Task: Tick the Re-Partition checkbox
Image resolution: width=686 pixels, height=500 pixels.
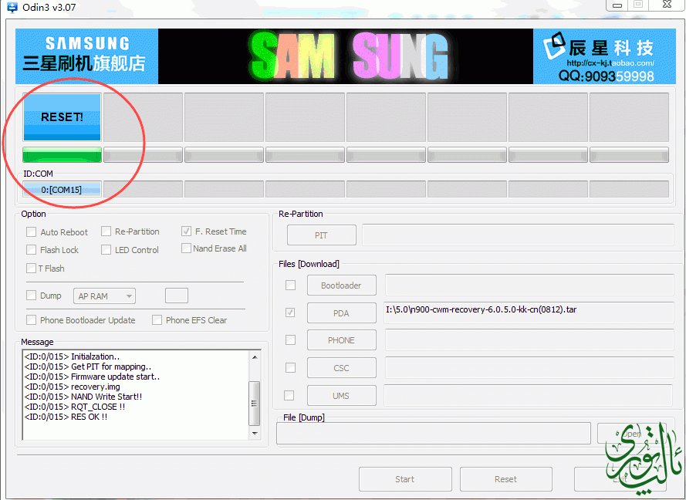Action: (x=106, y=231)
